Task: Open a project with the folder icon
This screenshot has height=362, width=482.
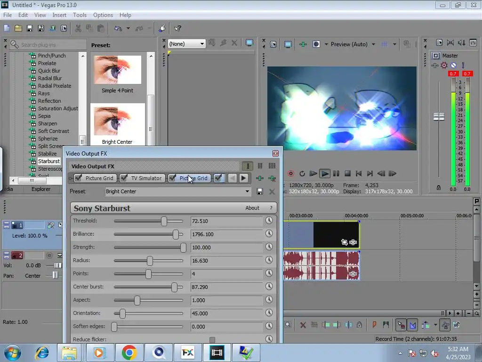Action: [18, 28]
